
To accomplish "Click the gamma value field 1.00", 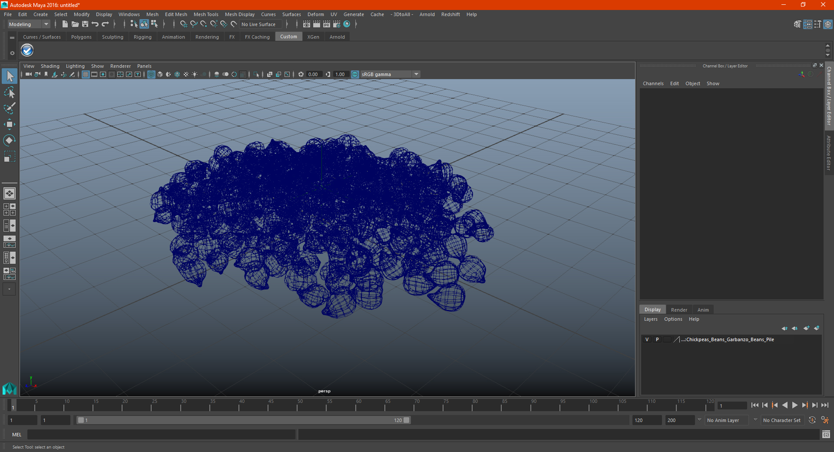I will (x=341, y=74).
